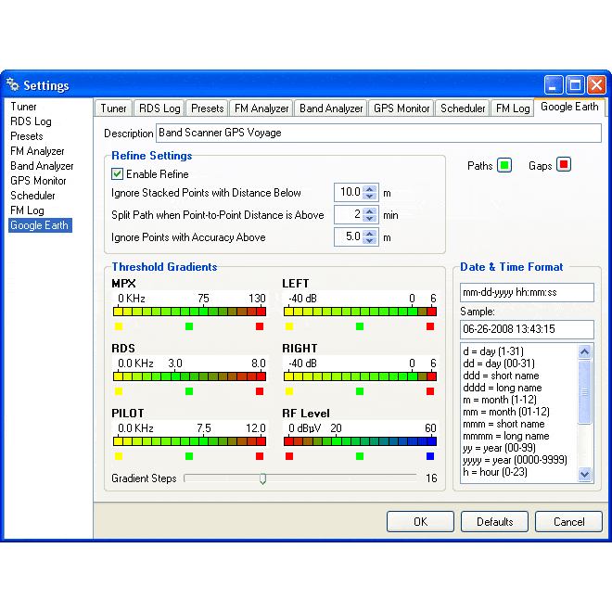Screen dimensions: 612x612
Task: Select Band Analyzer in the left list
Action: point(42,166)
